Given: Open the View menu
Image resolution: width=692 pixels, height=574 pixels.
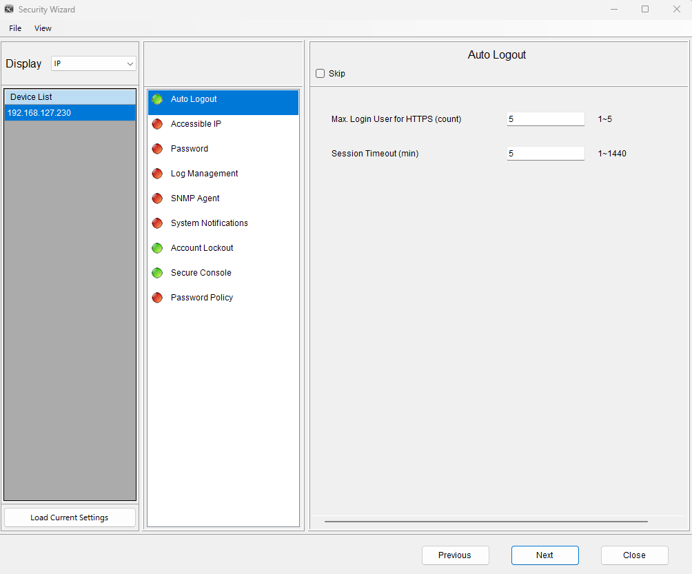Looking at the screenshot, I should [43, 28].
